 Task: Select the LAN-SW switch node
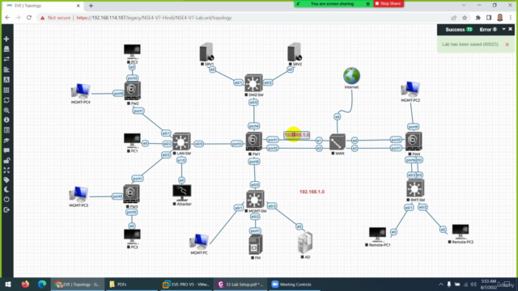coord(181,141)
